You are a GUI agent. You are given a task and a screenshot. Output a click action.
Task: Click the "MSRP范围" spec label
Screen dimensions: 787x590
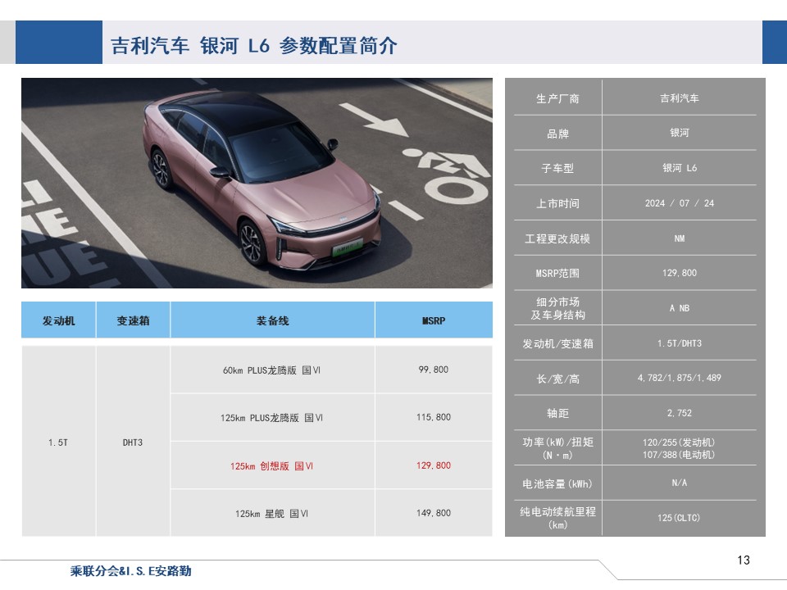tap(557, 274)
